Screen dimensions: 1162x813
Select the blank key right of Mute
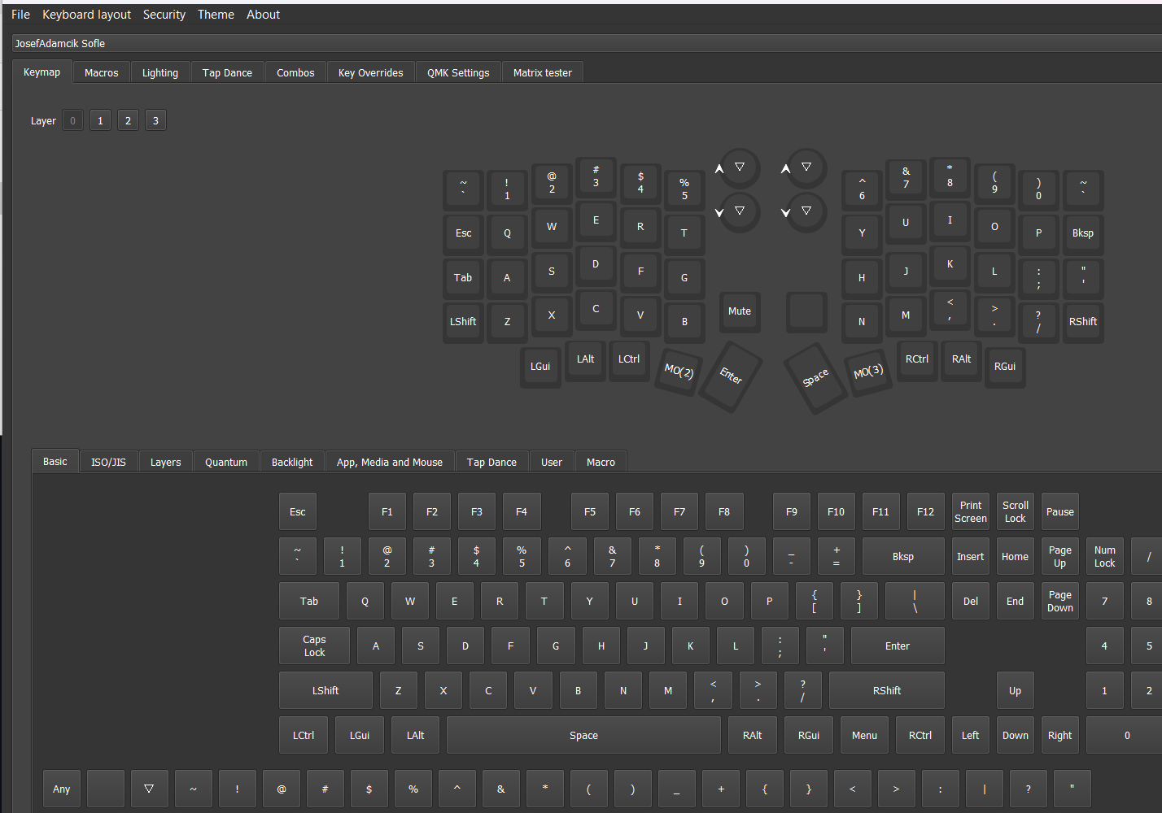(x=806, y=311)
